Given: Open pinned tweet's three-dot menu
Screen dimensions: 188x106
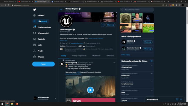Looking at the screenshot, I should pyautogui.click(x=114, y=63).
